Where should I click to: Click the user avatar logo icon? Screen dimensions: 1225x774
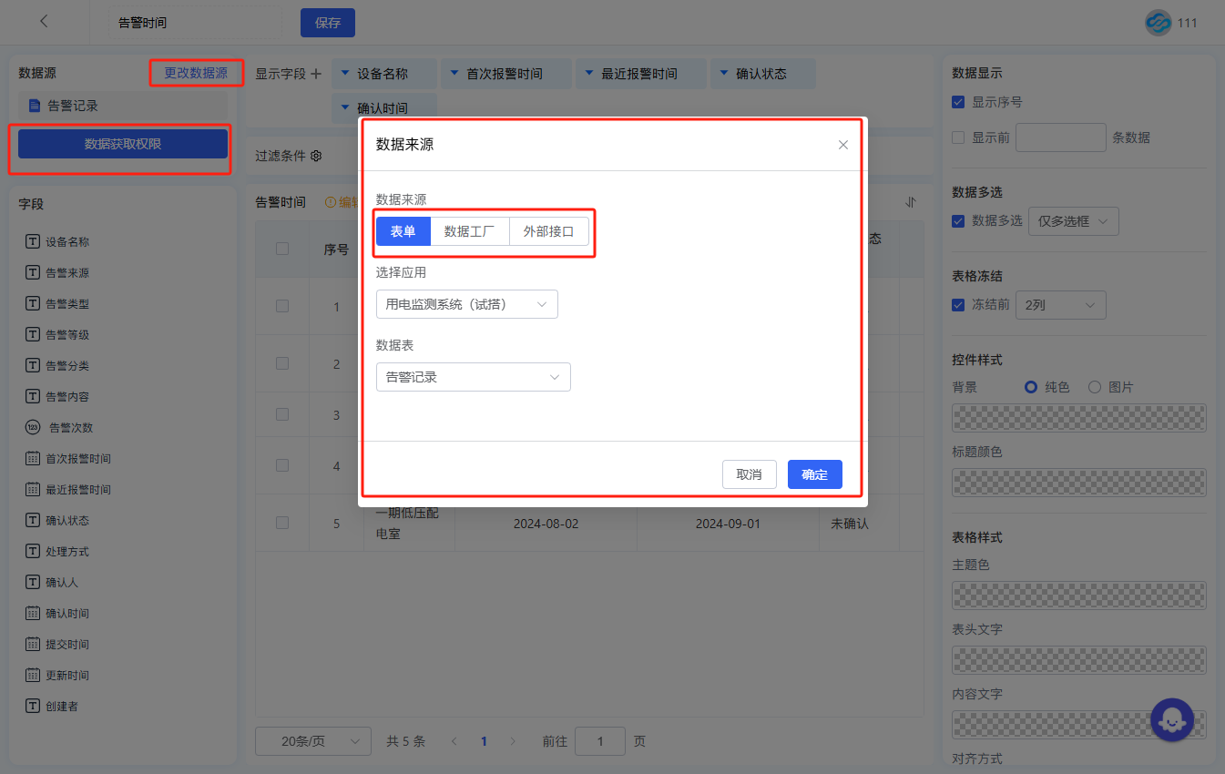click(1158, 23)
